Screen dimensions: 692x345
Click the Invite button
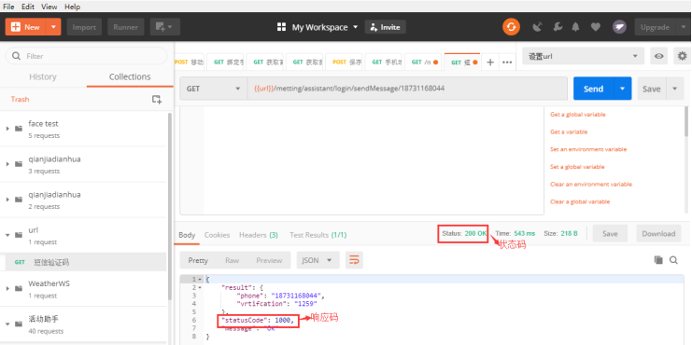[x=386, y=27]
